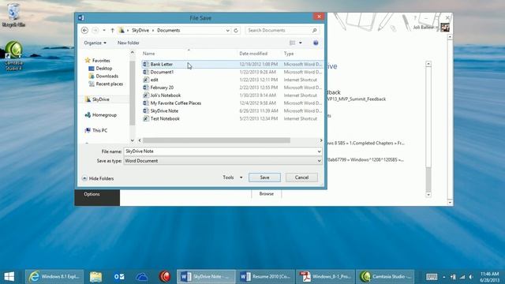Click the Save button
Image resolution: width=505 pixels, height=284 pixels.
tap(264, 177)
